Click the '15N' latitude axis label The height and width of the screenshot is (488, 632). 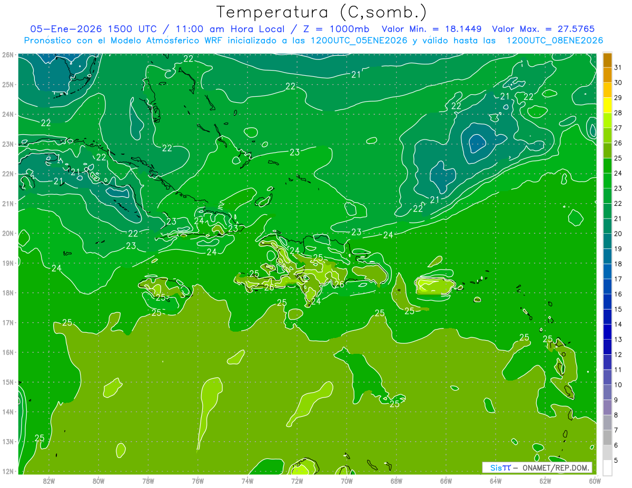(8, 382)
